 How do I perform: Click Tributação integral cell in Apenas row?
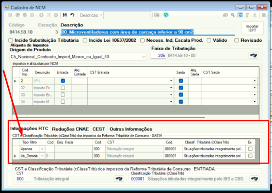[134, 149]
